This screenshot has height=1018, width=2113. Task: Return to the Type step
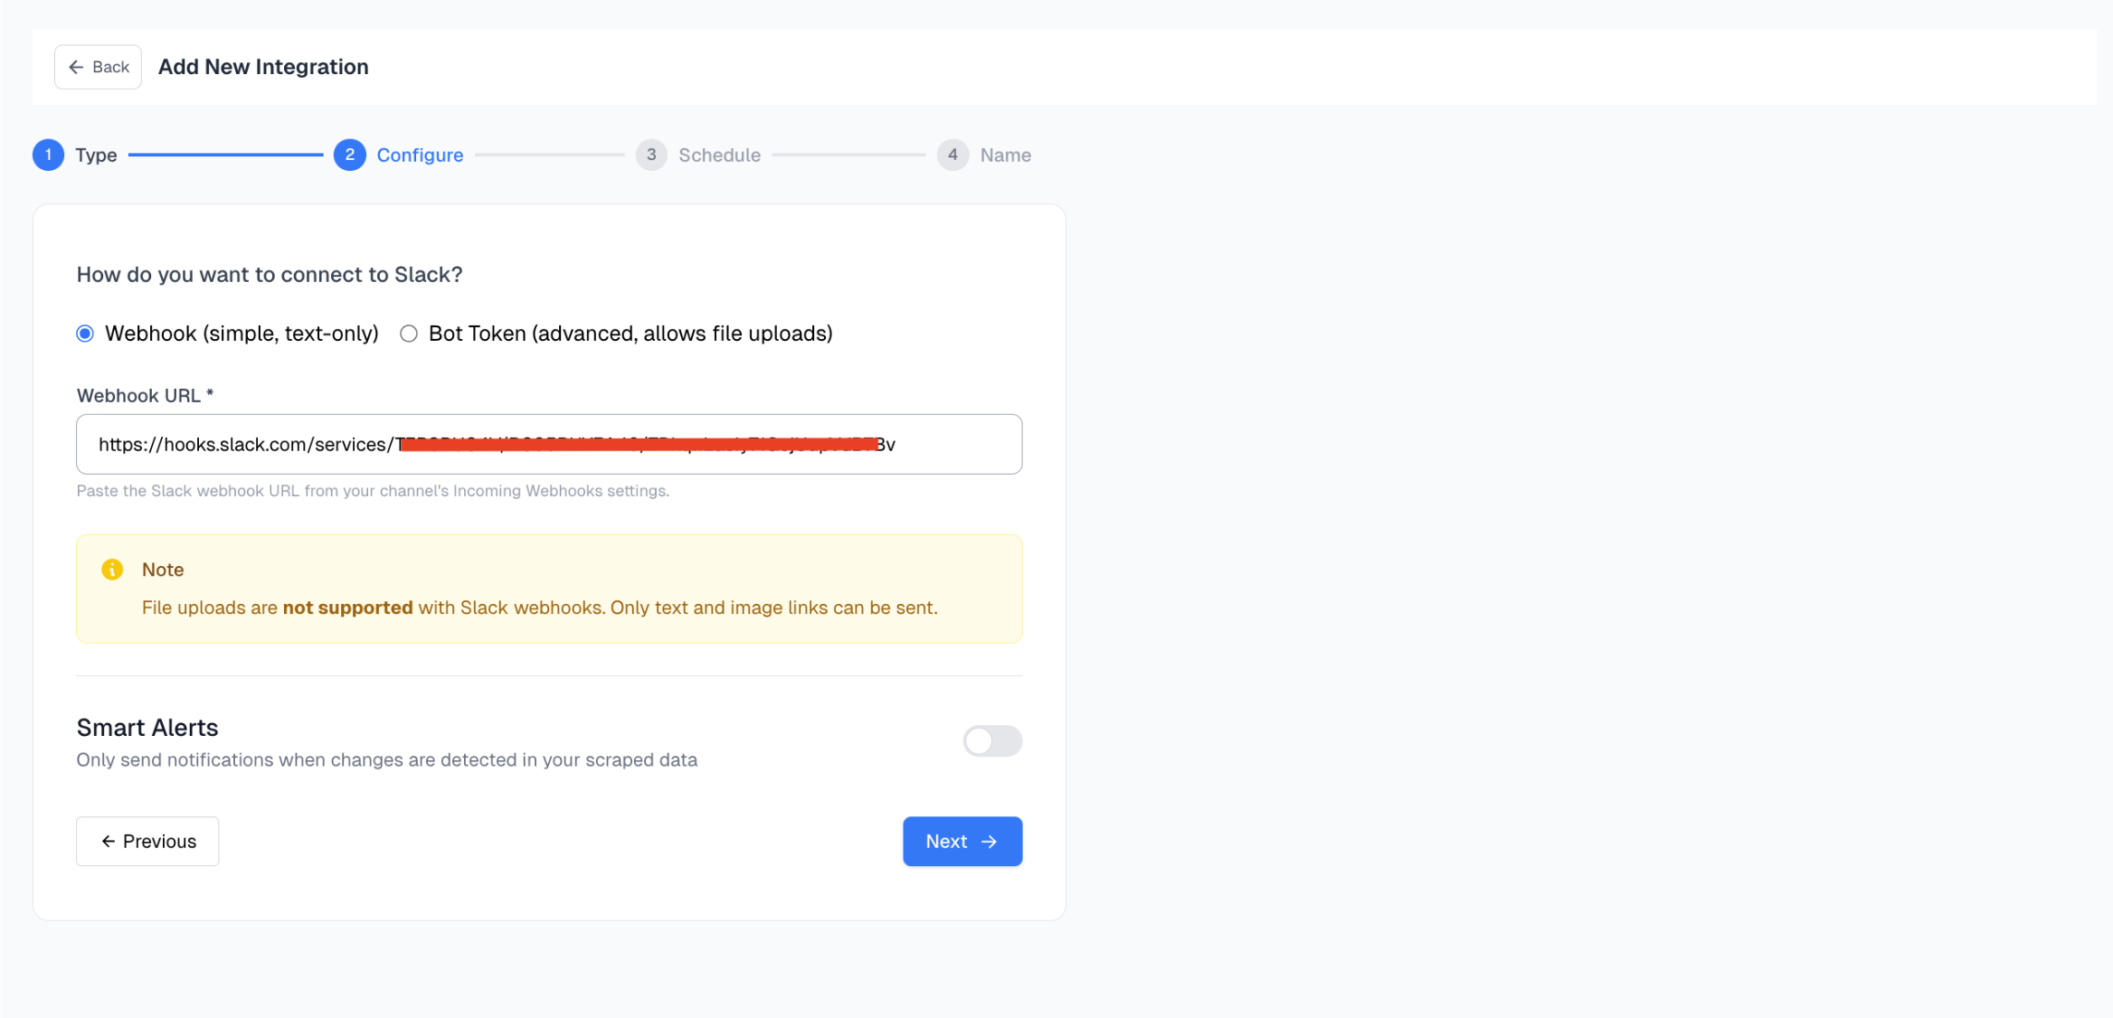click(95, 155)
